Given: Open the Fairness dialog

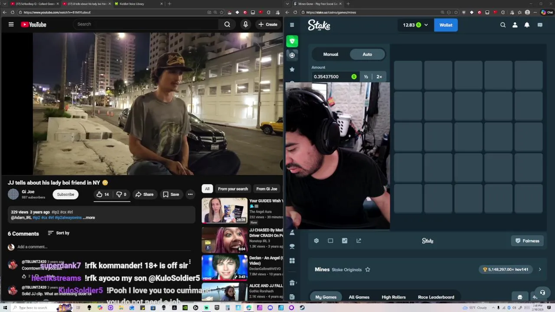Looking at the screenshot, I should coord(528,241).
